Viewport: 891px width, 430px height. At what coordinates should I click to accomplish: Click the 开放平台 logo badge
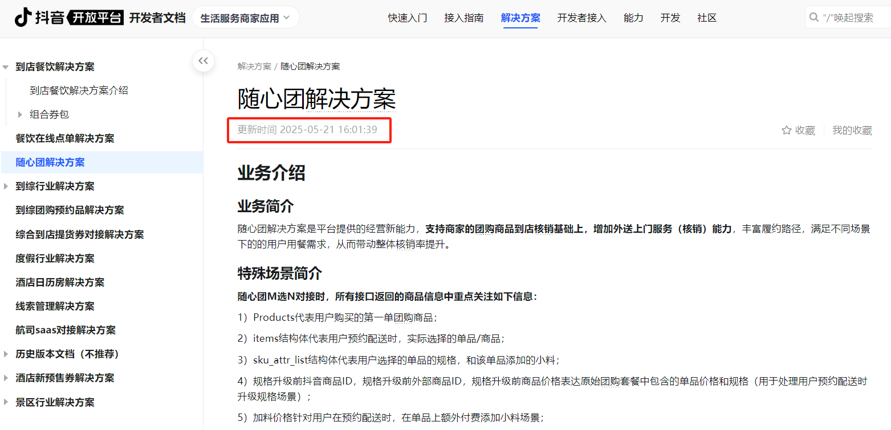point(95,18)
